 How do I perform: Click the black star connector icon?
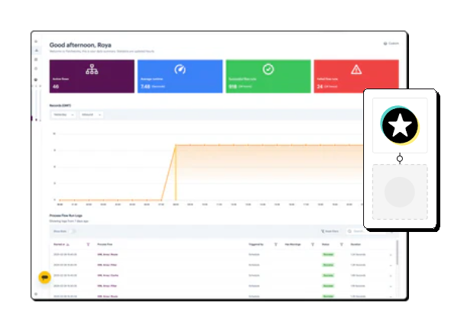(x=400, y=125)
